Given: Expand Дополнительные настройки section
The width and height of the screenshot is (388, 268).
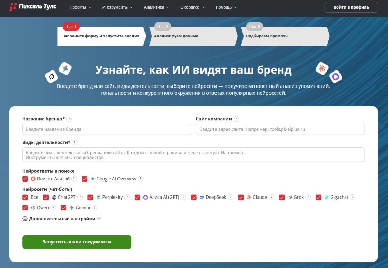Looking at the screenshot, I should coord(61,219).
